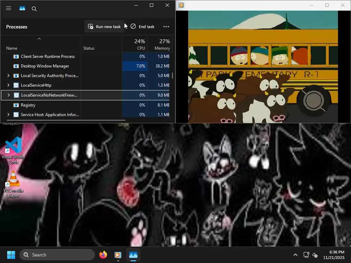The width and height of the screenshot is (351, 263).
Task: Click Client Server Runtime Process icon
Action: click(x=16, y=57)
